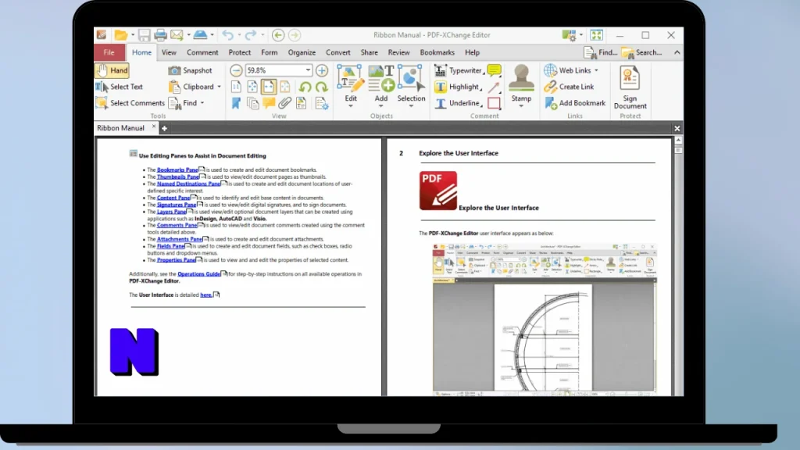Switch to the Protect tab
The width and height of the screenshot is (800, 450).
coord(240,52)
